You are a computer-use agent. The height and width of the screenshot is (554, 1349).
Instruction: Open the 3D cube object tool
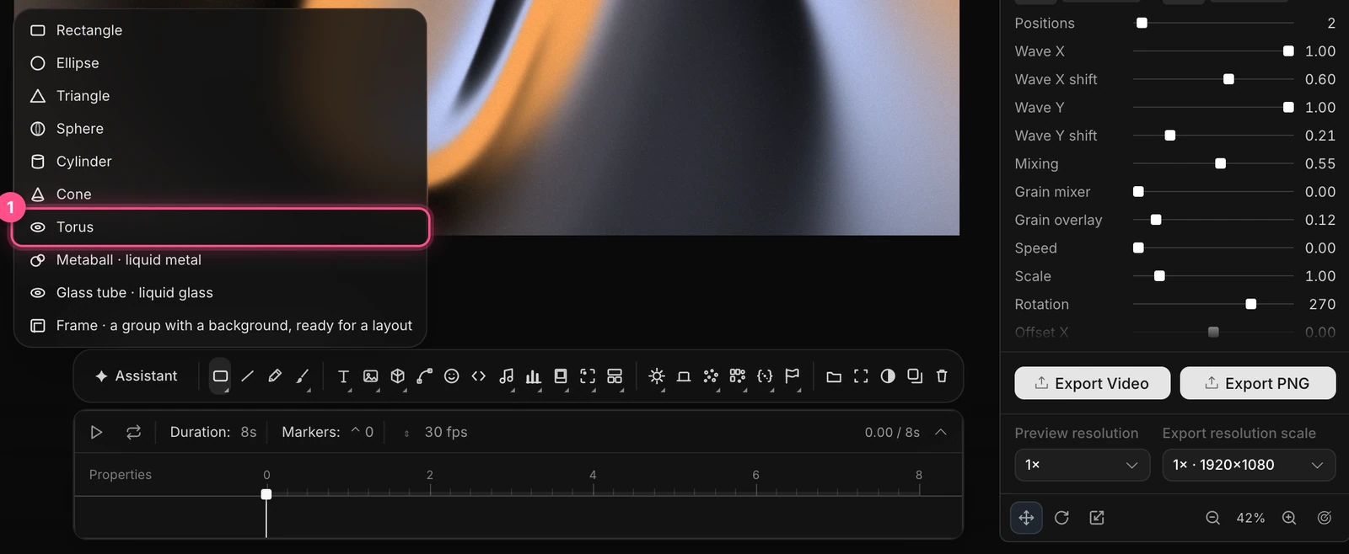click(x=398, y=376)
